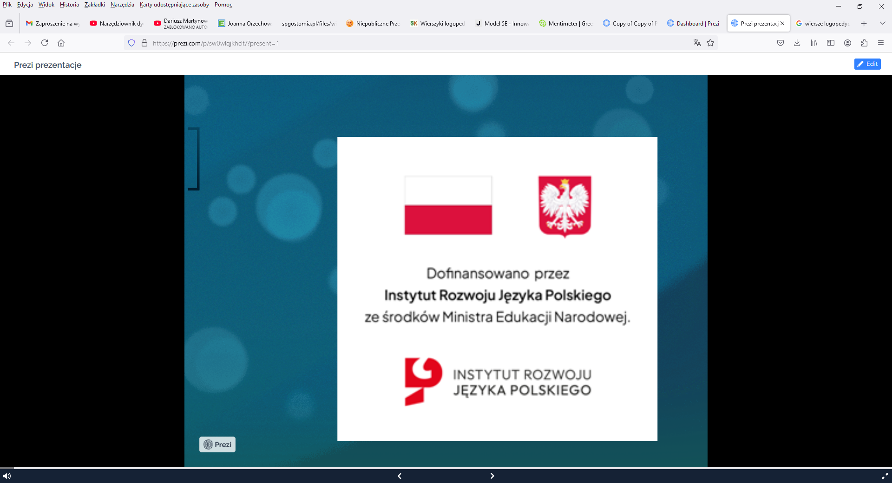Open a new browser tab
Image resolution: width=892 pixels, height=483 pixels.
coord(864,23)
